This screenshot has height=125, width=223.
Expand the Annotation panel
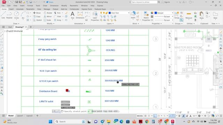(79, 24)
